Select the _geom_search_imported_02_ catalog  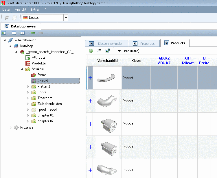[x=50, y=52]
